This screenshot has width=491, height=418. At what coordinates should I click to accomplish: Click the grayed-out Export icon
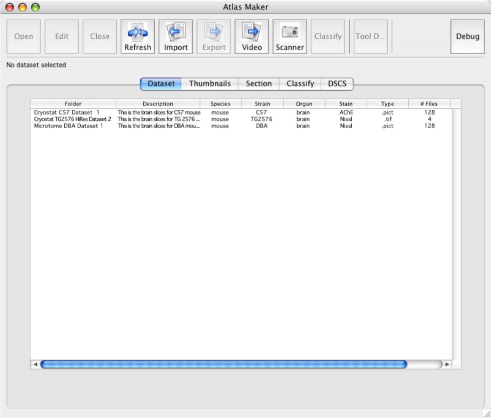214,37
